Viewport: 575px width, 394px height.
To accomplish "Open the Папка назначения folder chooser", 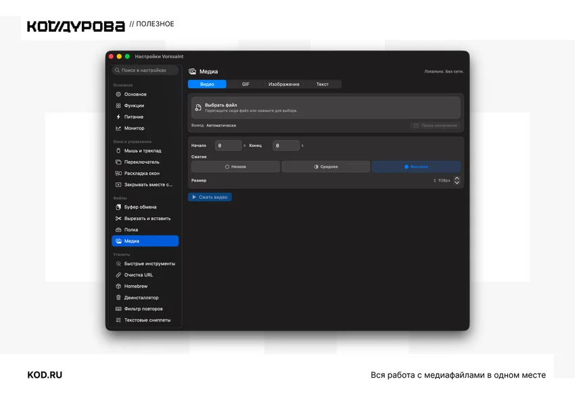I will tap(435, 125).
